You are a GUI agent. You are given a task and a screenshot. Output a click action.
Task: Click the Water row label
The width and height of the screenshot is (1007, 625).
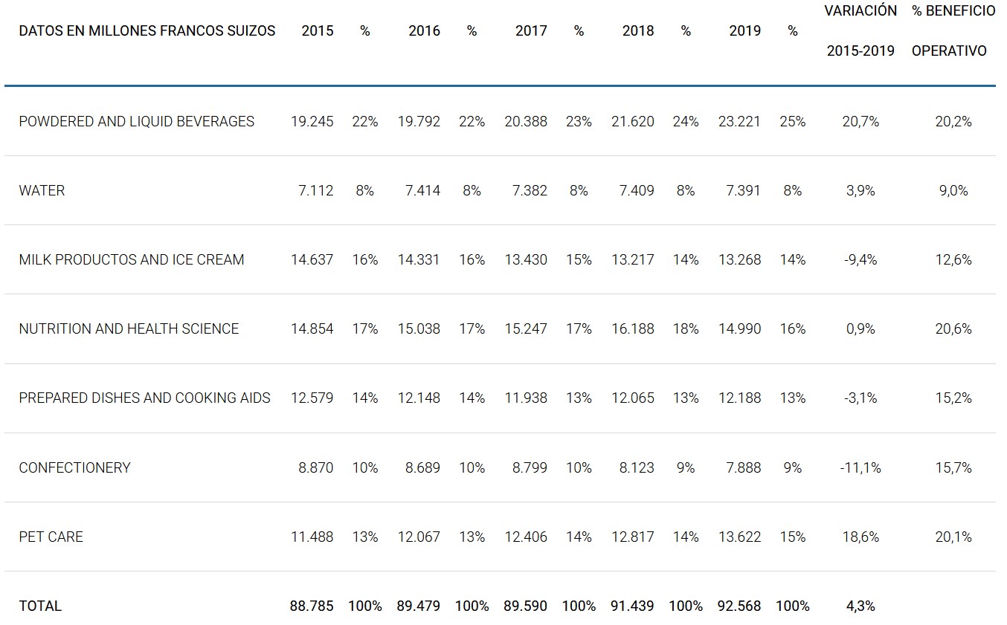pyautogui.click(x=42, y=191)
